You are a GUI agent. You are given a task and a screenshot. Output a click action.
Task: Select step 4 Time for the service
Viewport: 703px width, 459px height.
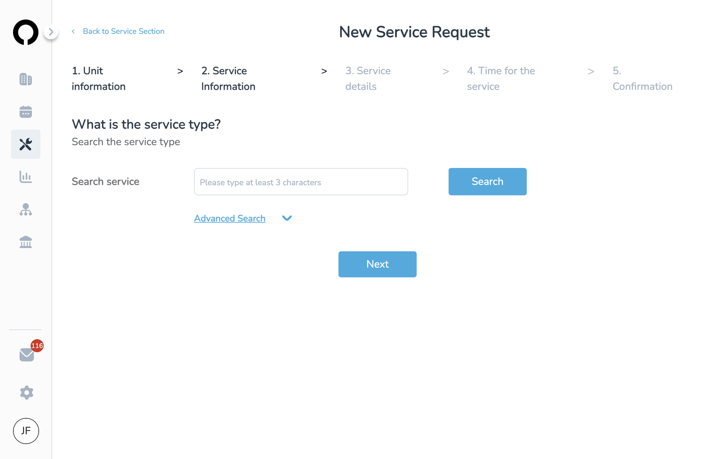click(x=501, y=78)
